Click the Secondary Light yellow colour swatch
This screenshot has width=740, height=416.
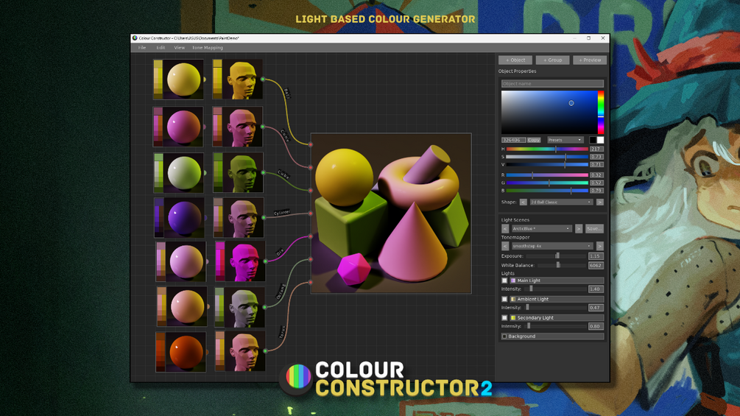click(x=513, y=318)
